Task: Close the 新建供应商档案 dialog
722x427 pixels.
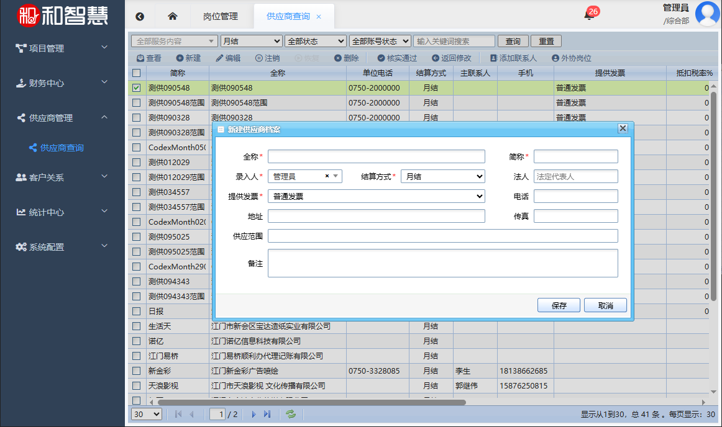Action: click(x=623, y=128)
